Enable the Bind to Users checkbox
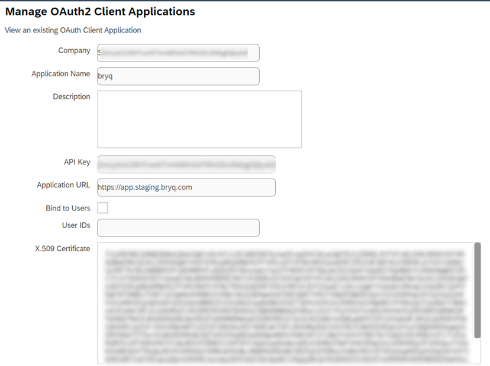This screenshot has height=366, width=490. (102, 208)
